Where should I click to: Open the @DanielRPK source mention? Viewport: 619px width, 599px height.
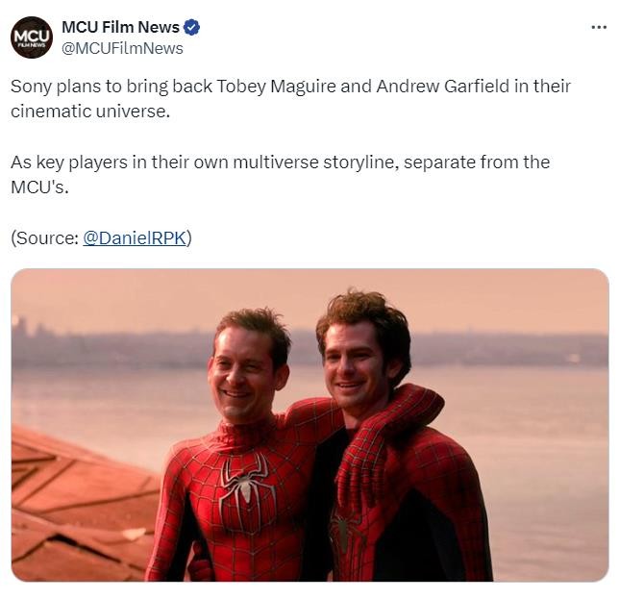point(135,238)
